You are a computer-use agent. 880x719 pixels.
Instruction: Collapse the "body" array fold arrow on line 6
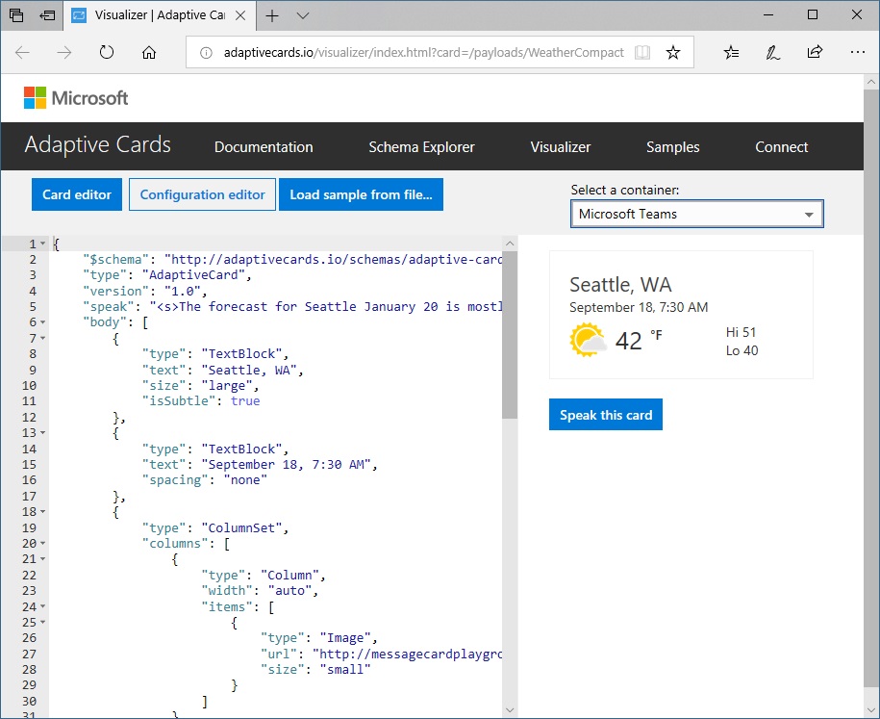(44, 322)
